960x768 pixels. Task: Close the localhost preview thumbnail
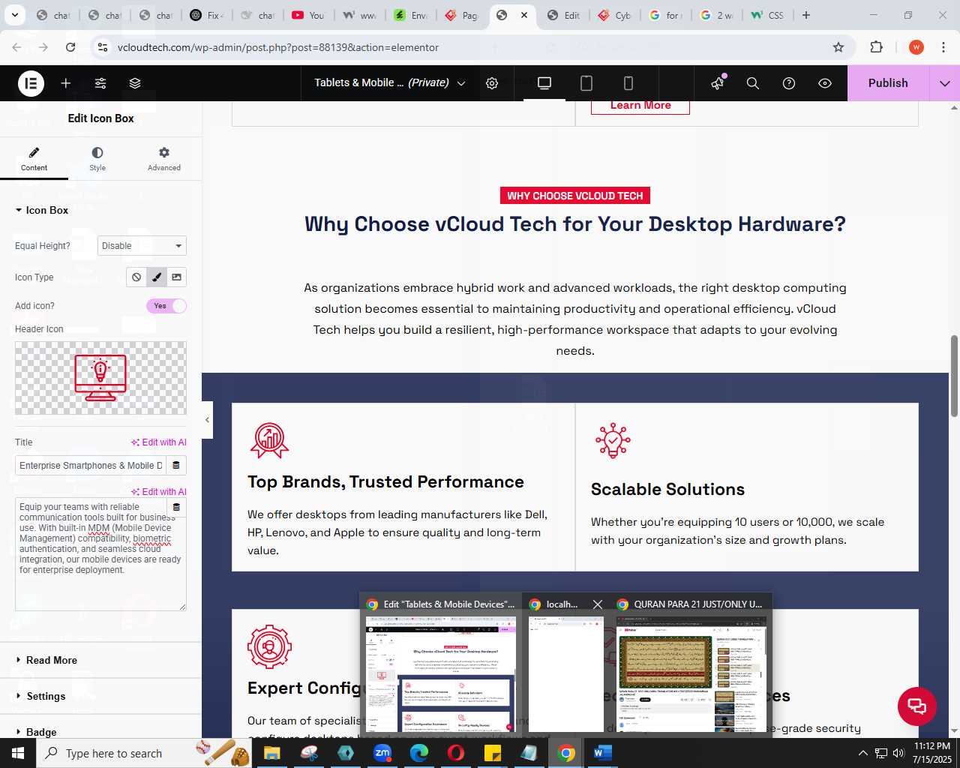coord(597,604)
